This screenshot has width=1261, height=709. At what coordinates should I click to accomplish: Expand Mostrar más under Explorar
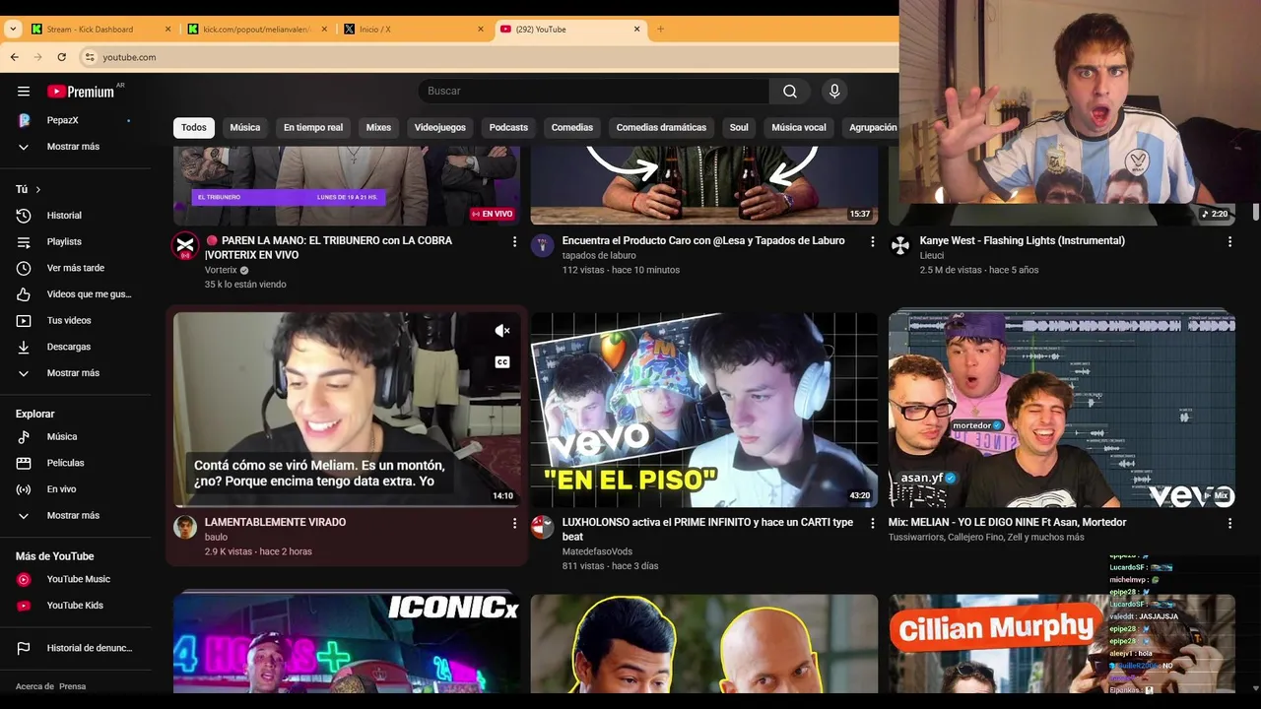pyautogui.click(x=75, y=516)
